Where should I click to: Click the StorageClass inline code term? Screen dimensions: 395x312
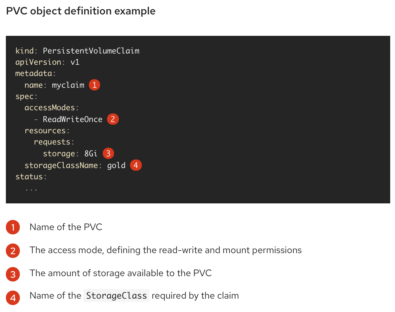(116, 295)
